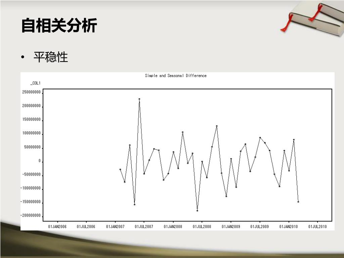
Task: Click x-axis label 01JAN2006
Action: (57, 227)
